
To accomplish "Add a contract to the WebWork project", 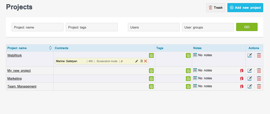I will coord(151,56).
